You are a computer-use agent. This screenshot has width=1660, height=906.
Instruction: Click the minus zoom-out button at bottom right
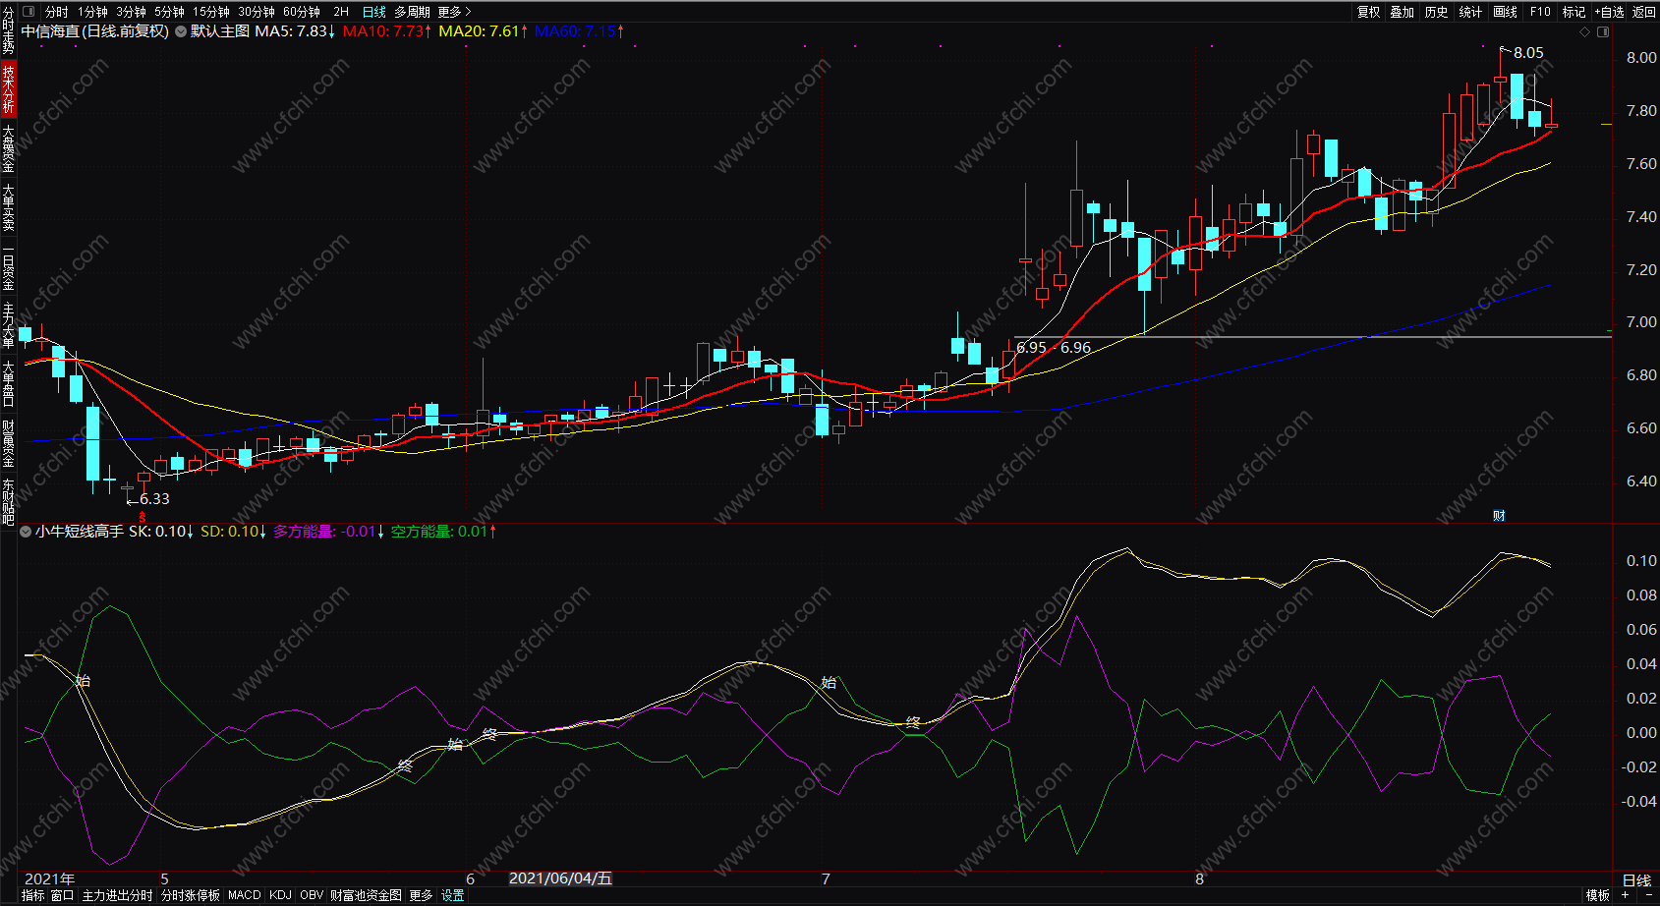[1648, 895]
